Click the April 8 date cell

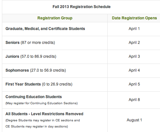coord(134,100)
